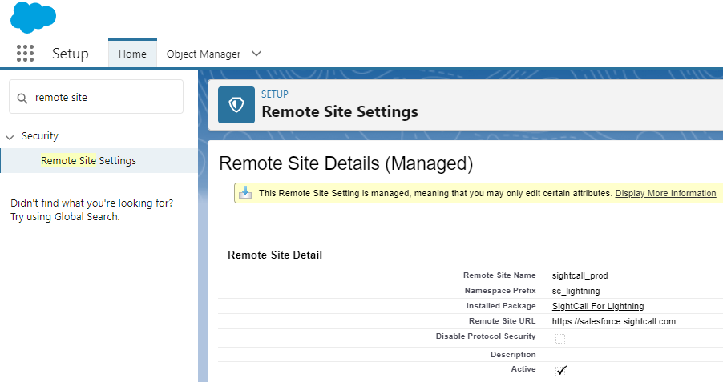Click the https://salesforce.sightcall.com URL value

614,321
